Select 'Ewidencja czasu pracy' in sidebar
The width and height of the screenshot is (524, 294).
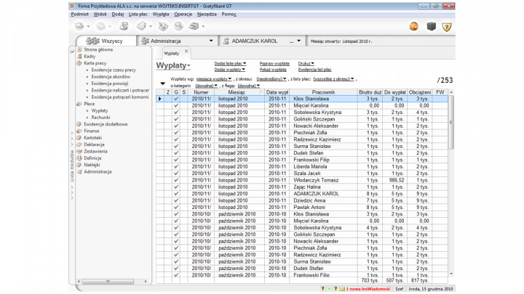pos(114,70)
